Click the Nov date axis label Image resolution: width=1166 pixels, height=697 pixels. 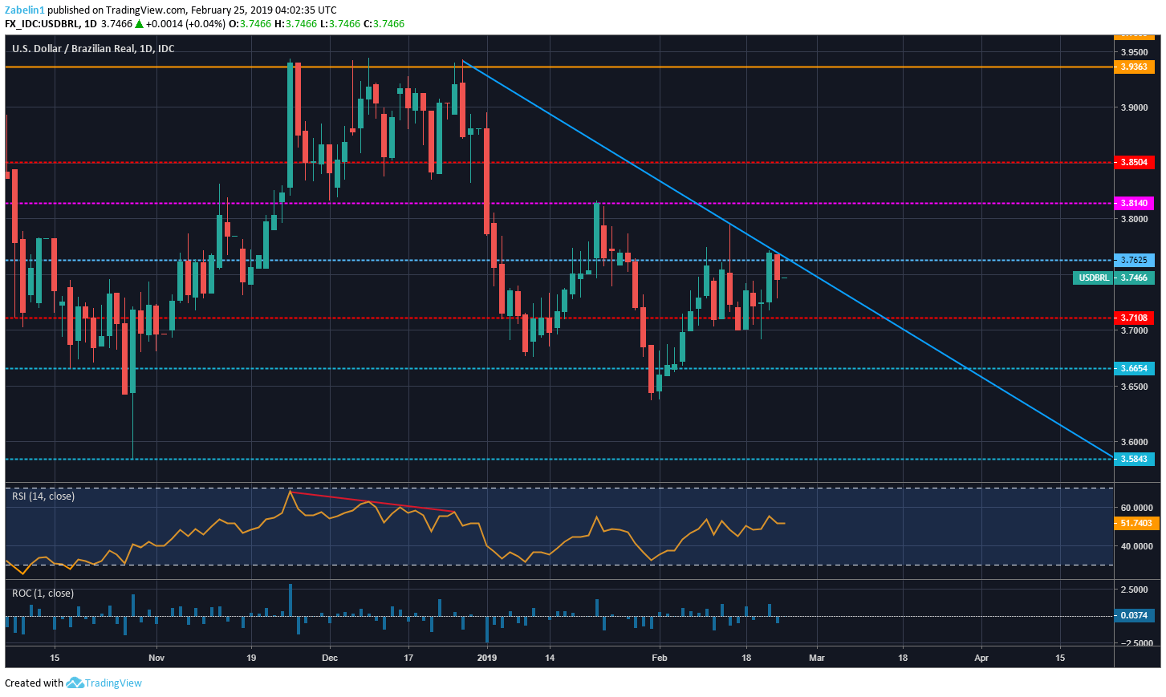156,658
